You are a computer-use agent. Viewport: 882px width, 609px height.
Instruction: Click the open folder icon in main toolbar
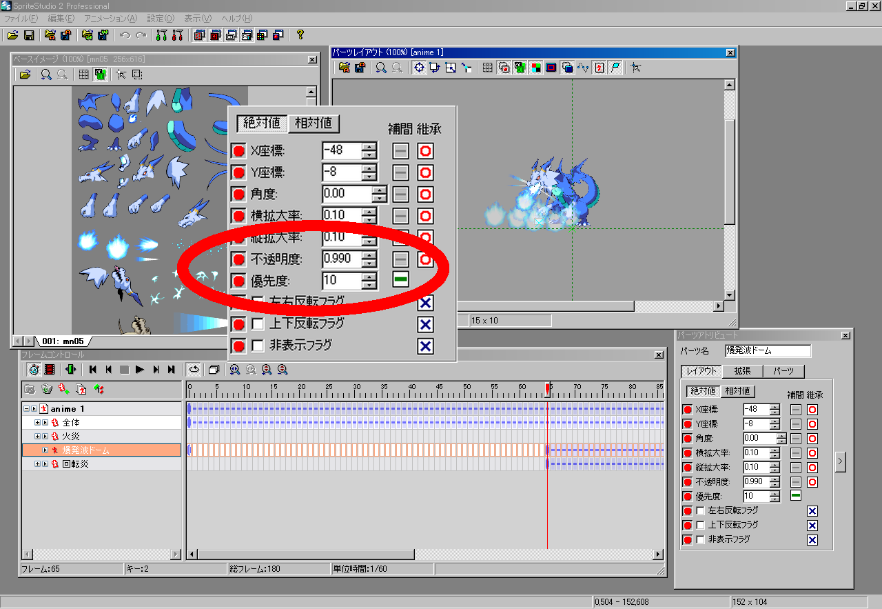pyautogui.click(x=12, y=34)
